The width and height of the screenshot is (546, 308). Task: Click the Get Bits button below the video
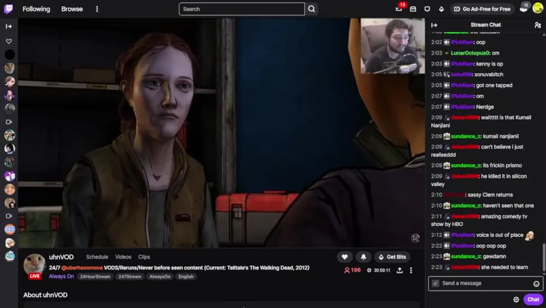click(x=392, y=257)
